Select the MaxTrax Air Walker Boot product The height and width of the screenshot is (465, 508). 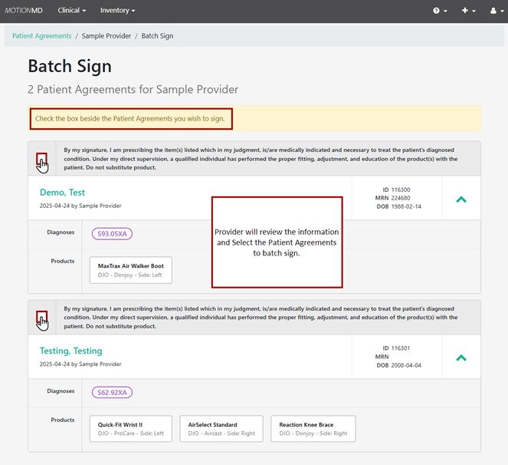(x=131, y=269)
